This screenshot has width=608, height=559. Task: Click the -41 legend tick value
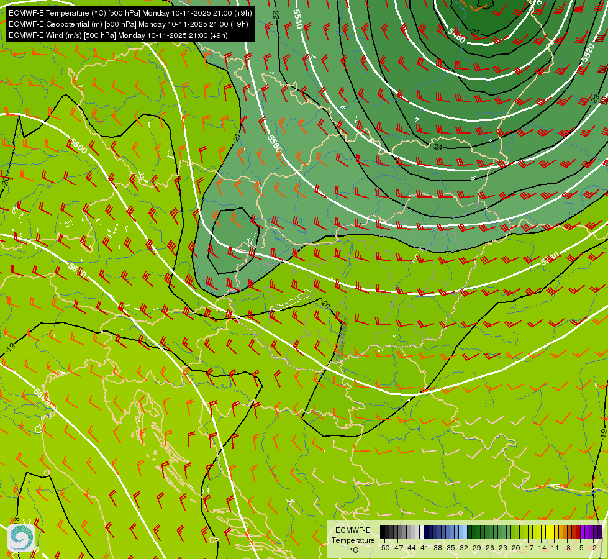pos(423,548)
